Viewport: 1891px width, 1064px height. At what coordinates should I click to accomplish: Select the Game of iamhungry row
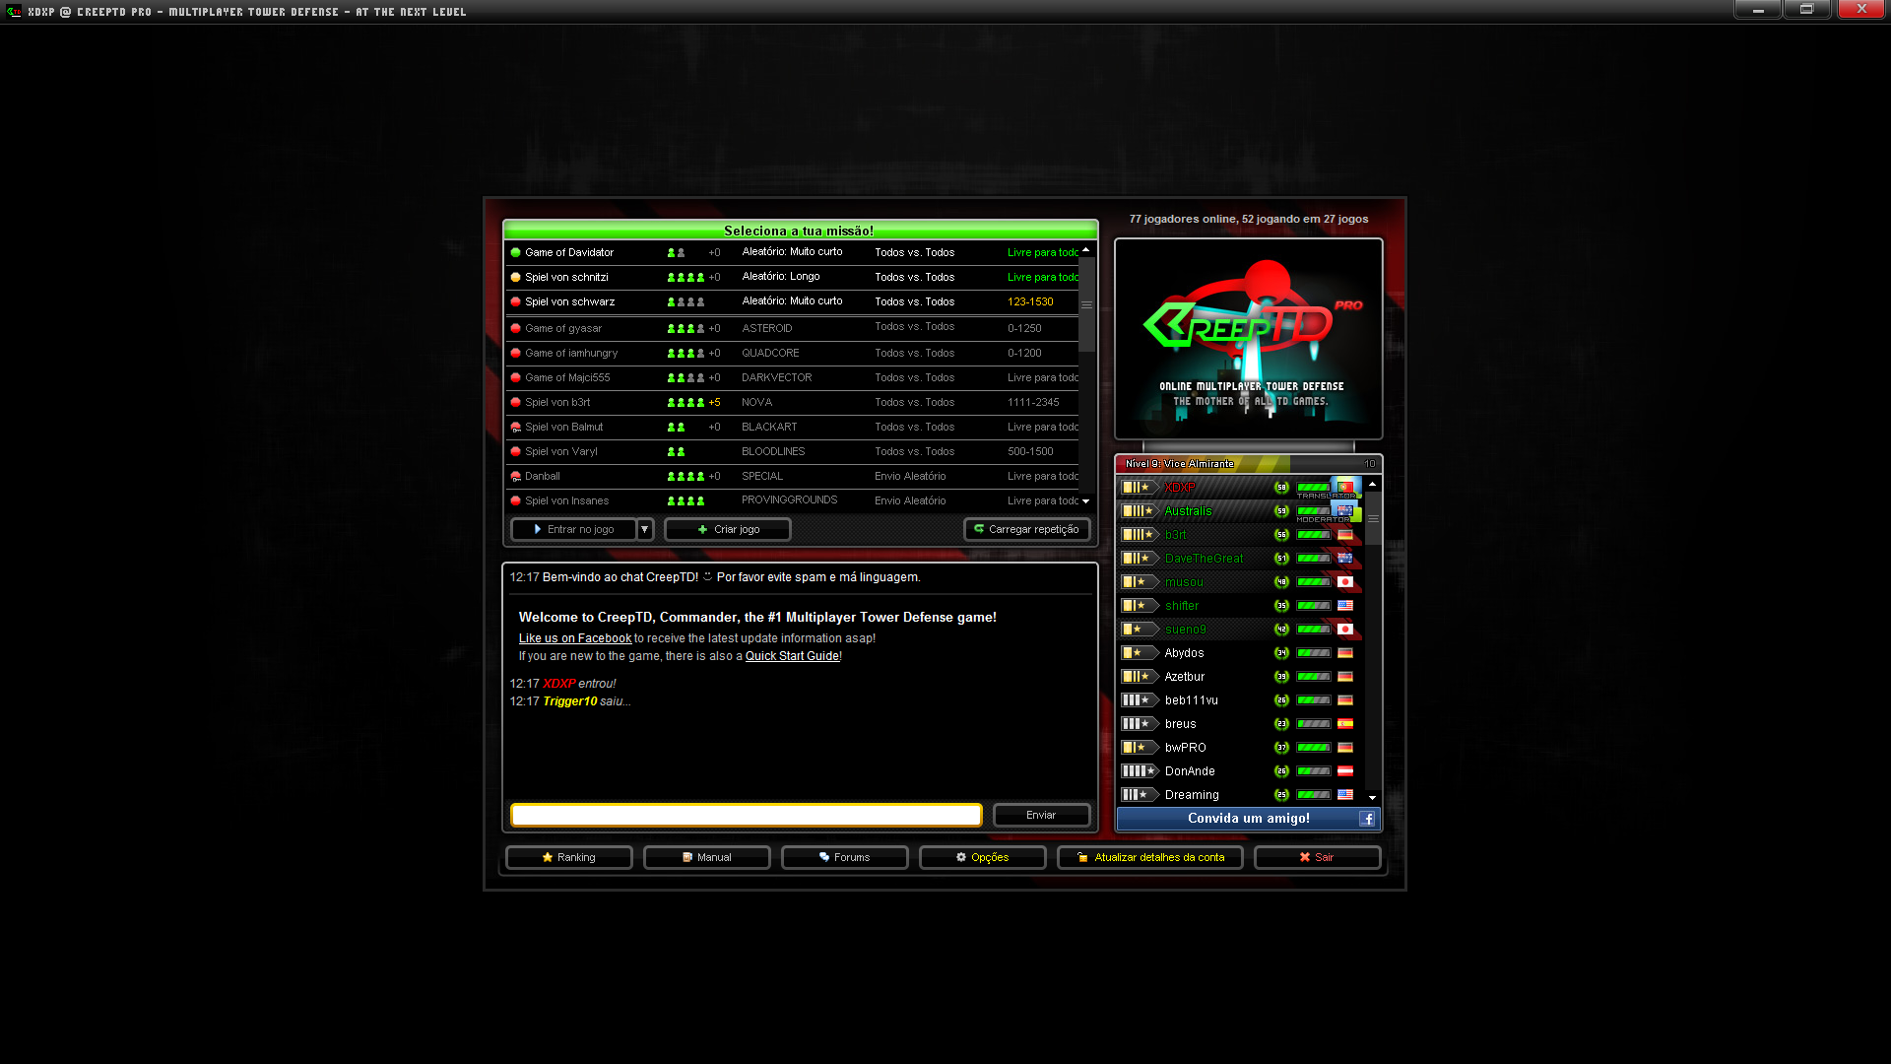(x=793, y=353)
